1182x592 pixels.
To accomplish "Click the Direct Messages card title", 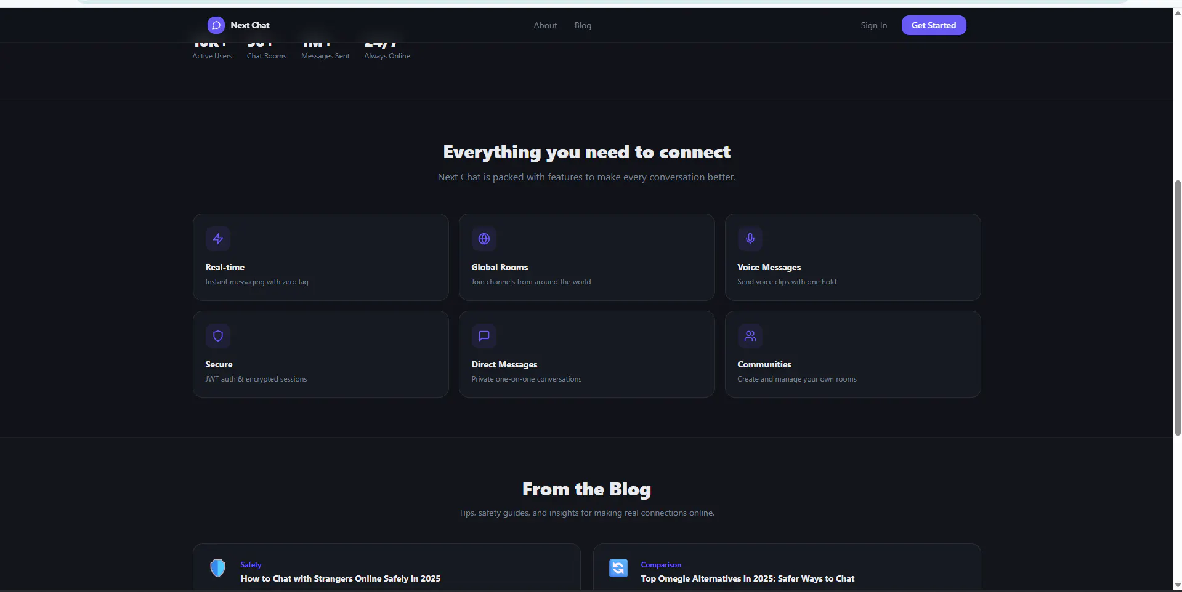I will [x=504, y=364].
